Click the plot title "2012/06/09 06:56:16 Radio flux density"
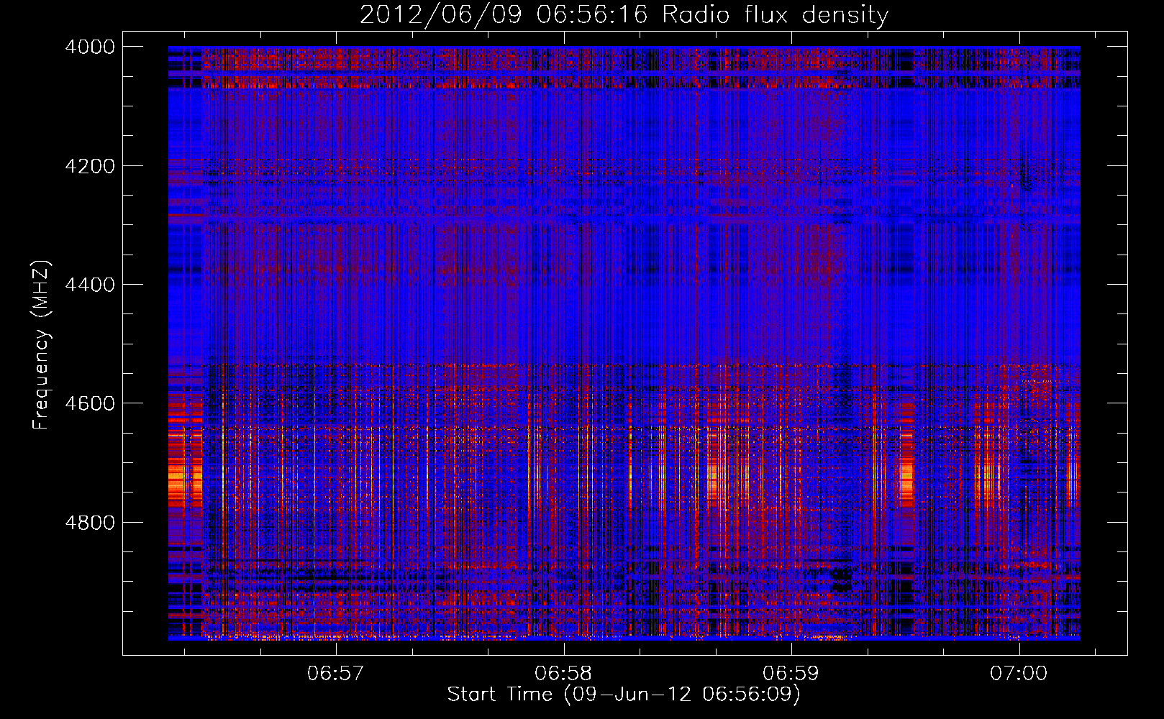The width and height of the screenshot is (1164, 719). click(624, 15)
